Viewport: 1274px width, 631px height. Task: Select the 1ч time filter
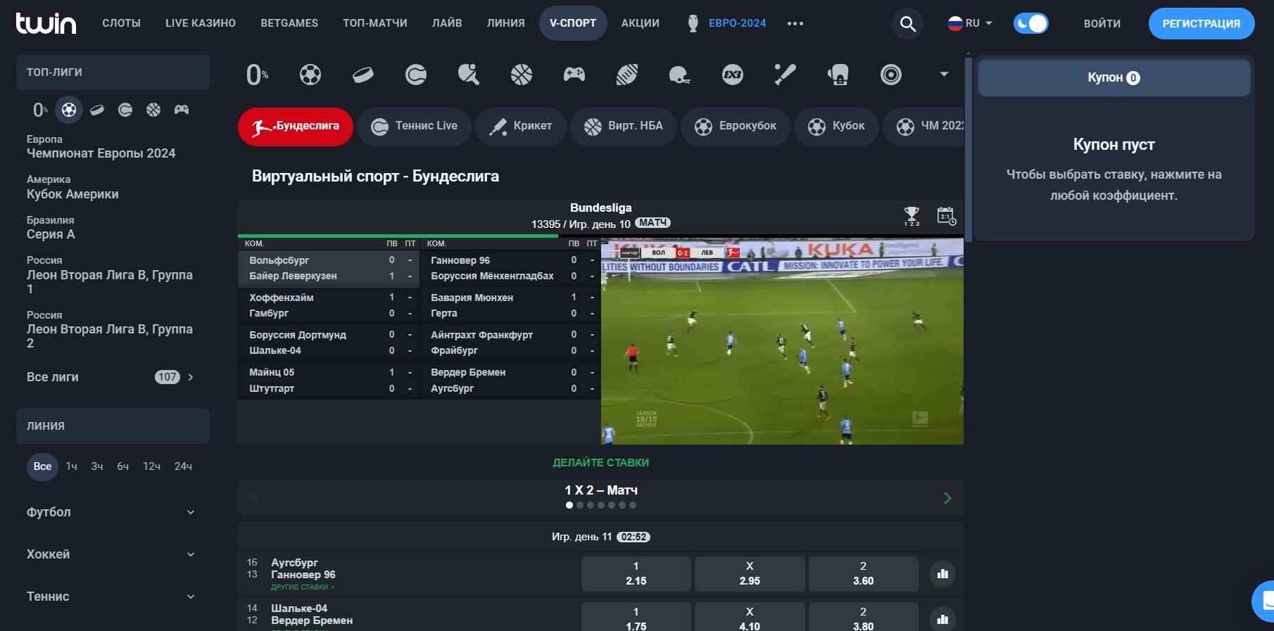pos(72,466)
